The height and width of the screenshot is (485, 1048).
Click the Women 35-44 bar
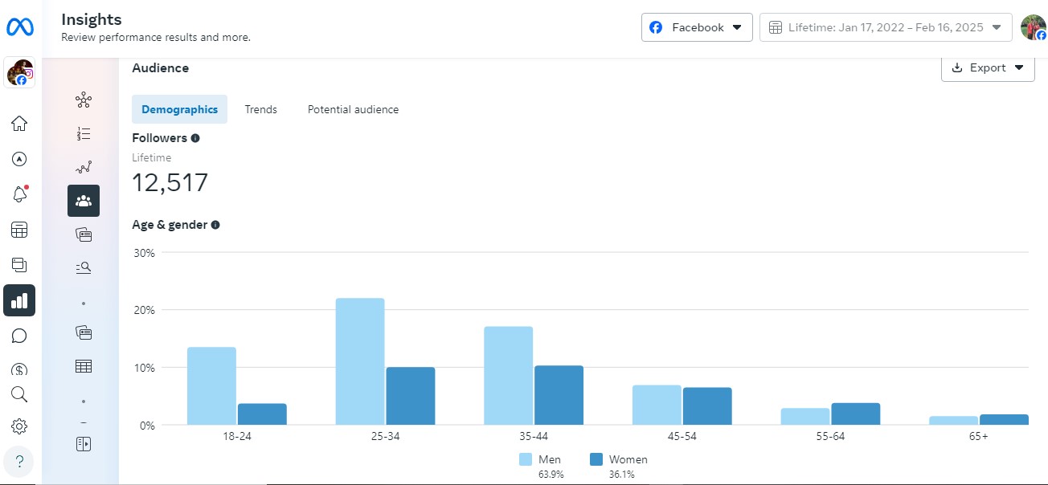[559, 395]
